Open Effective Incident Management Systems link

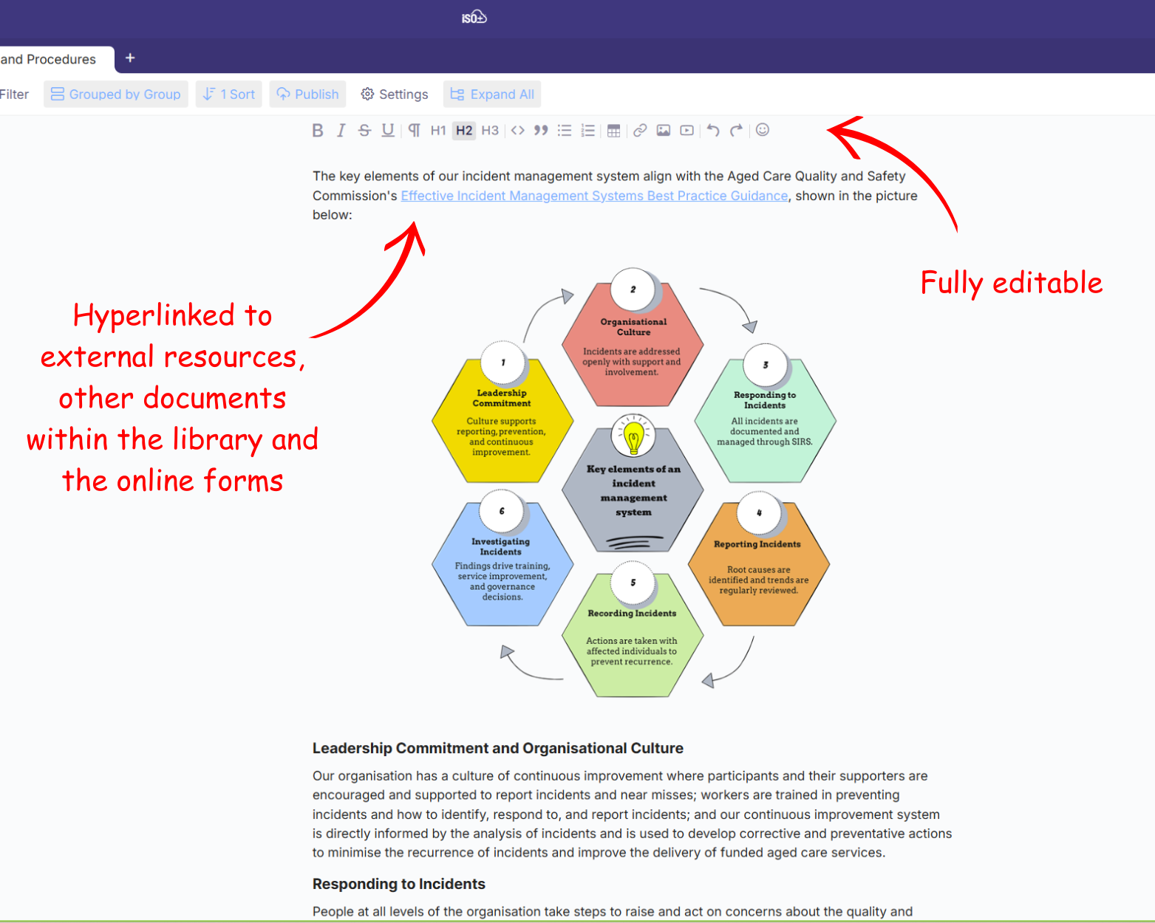coord(594,196)
